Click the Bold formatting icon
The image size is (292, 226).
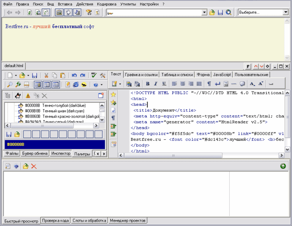click(x=148, y=84)
